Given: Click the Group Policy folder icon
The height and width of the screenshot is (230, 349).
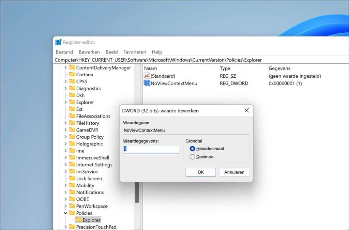Looking at the screenshot, I should (72, 137).
